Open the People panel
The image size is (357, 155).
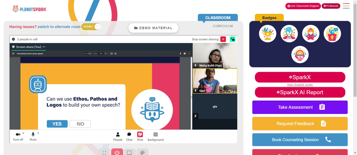pyautogui.click(x=118, y=136)
